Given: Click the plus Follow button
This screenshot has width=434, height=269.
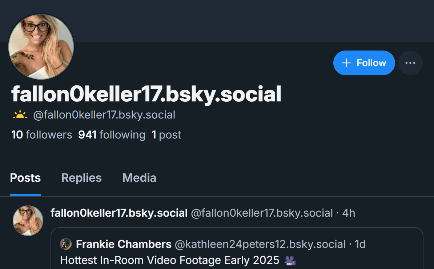Looking at the screenshot, I should tap(364, 63).
